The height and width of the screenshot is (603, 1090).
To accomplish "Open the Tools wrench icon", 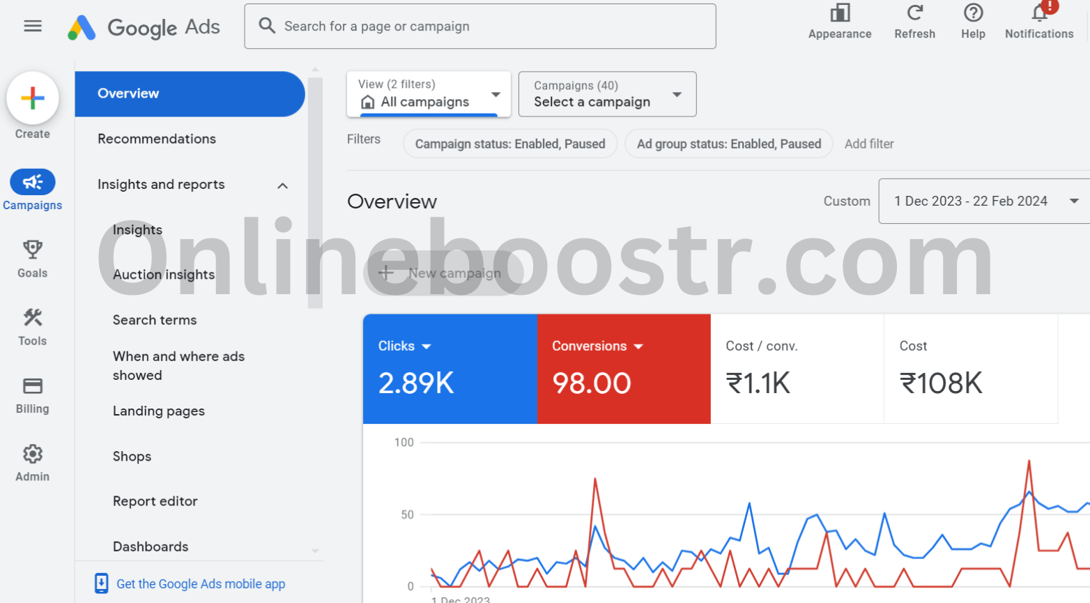I will click(x=33, y=318).
